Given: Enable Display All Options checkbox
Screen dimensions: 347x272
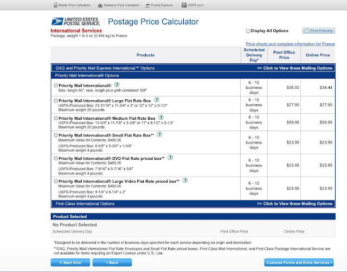Looking at the screenshot, I should pos(248,31).
